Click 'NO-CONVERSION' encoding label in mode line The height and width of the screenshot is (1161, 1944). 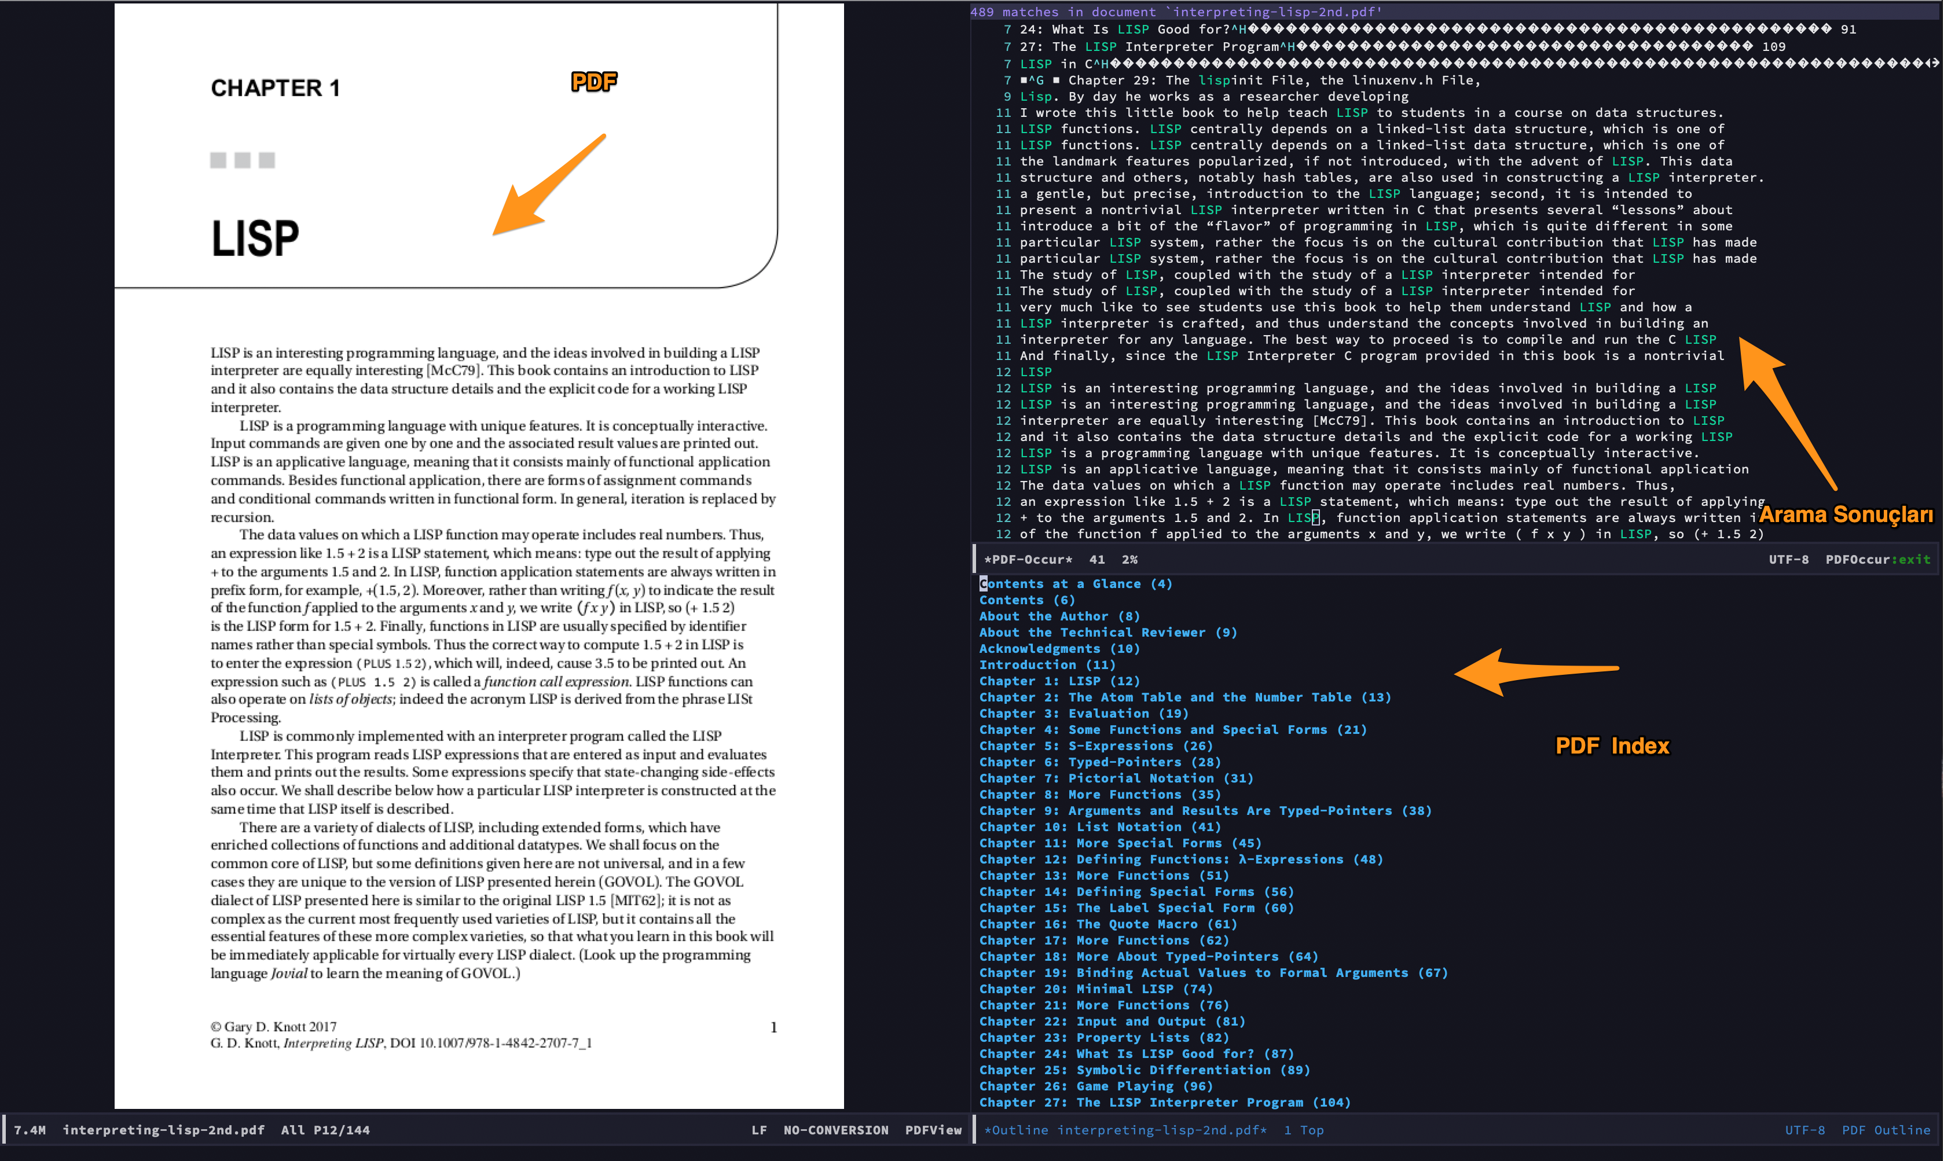835,1130
